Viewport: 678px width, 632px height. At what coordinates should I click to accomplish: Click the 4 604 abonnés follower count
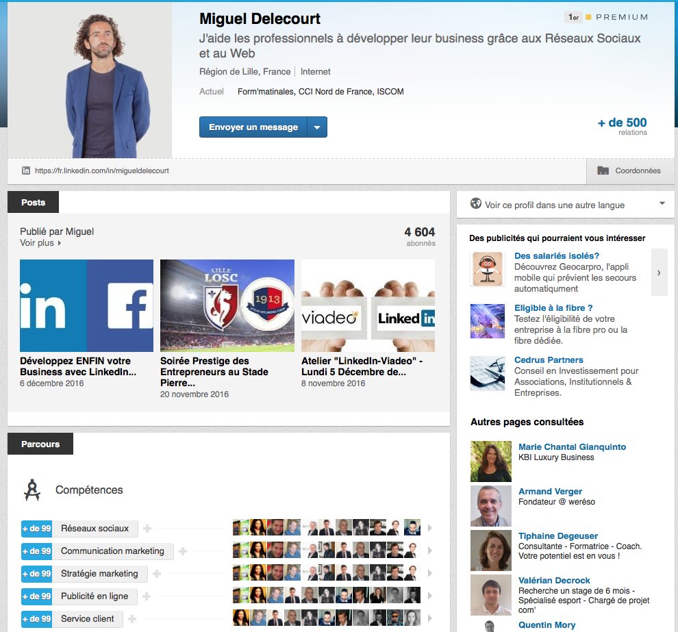420,236
